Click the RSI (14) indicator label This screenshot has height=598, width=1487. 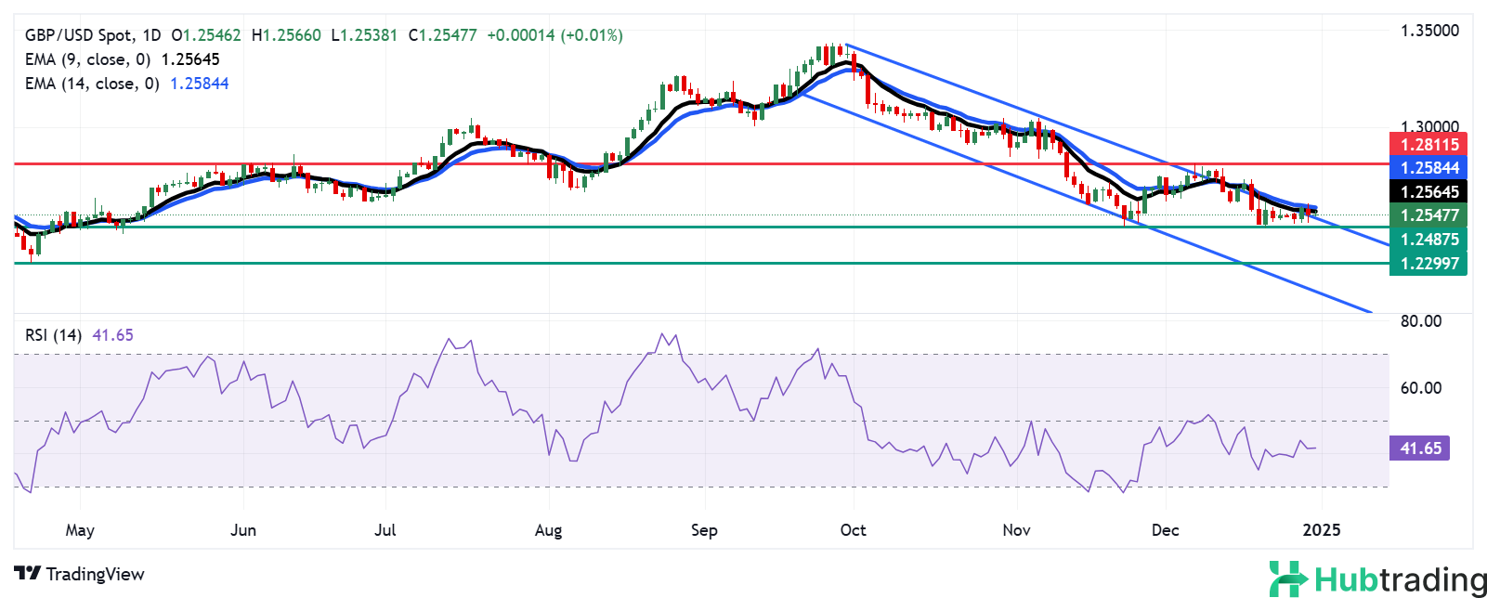coord(54,335)
